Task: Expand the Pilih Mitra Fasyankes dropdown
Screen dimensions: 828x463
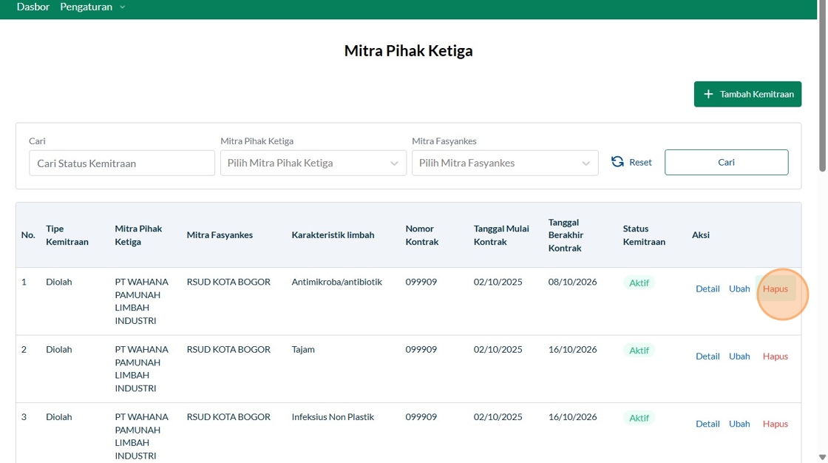Action: coord(505,163)
